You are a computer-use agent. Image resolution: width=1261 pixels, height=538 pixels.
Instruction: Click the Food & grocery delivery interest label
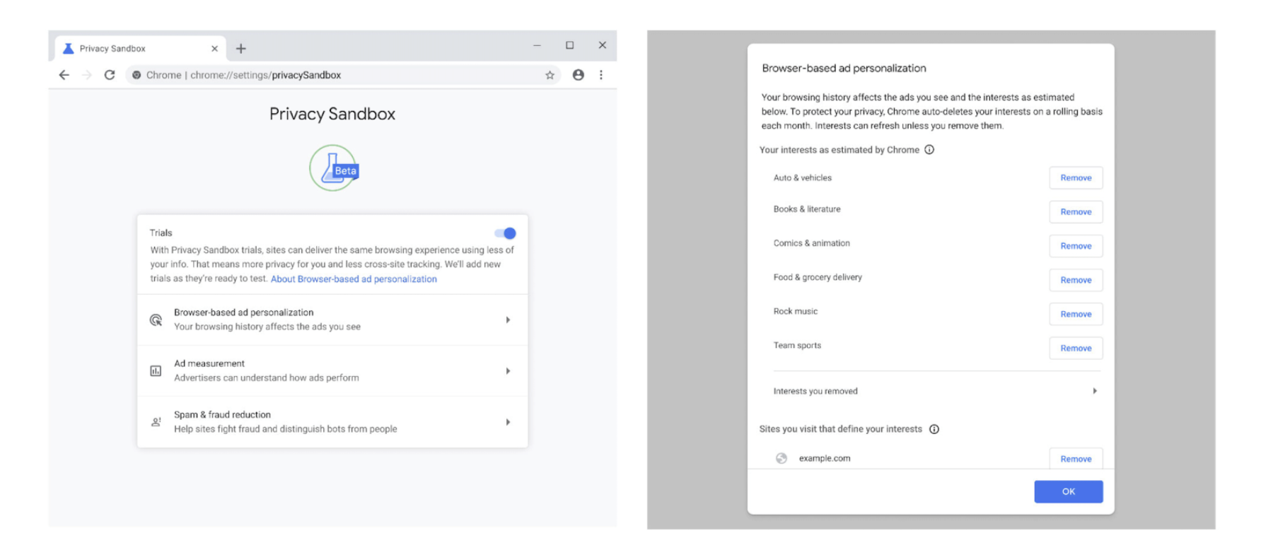click(818, 277)
